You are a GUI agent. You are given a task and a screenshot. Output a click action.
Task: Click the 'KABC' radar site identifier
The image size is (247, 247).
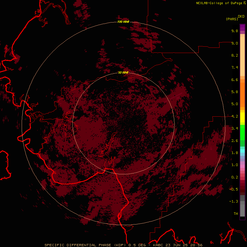[158, 245]
